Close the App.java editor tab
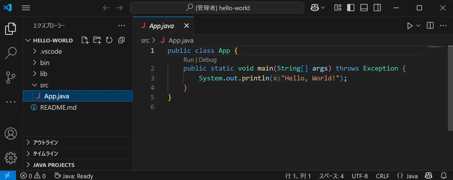Screen dimensions: 453x180 187,26
